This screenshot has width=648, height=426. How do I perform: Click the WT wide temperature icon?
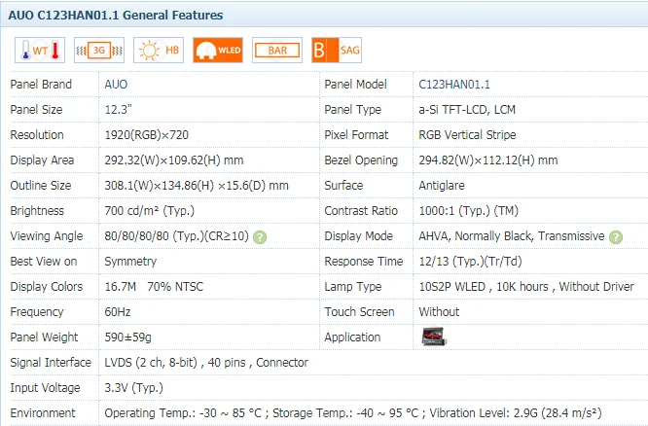[34, 51]
